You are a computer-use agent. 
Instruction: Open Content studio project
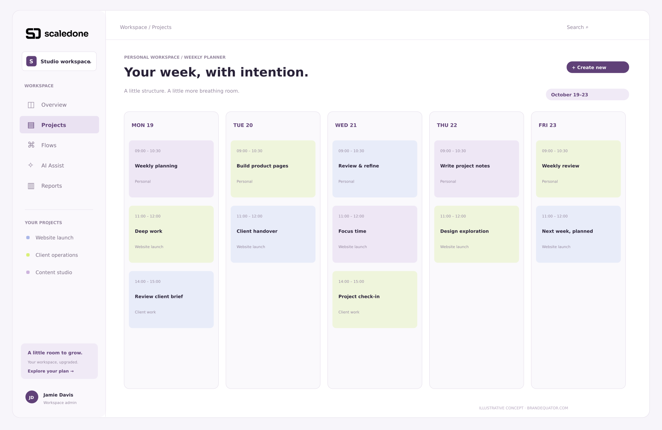pyautogui.click(x=54, y=272)
